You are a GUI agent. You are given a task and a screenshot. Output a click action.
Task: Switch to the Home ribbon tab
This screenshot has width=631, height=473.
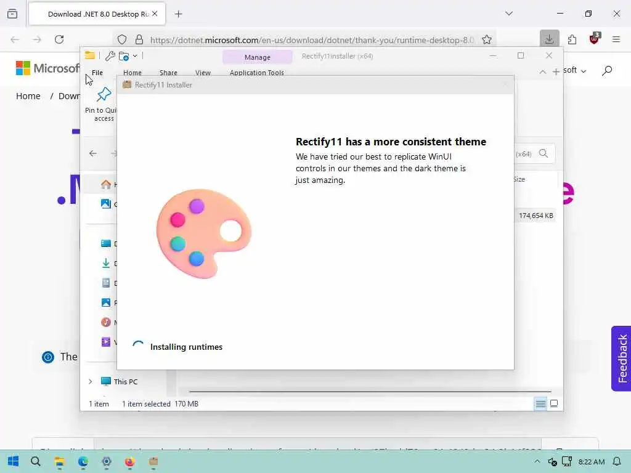coord(132,73)
